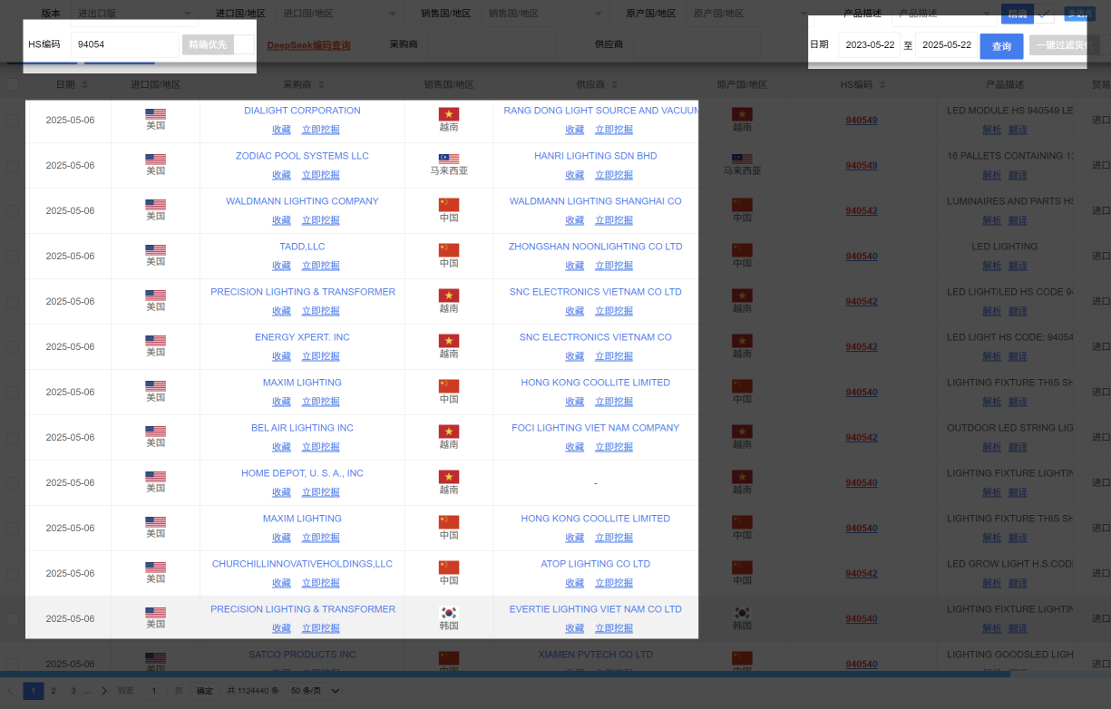Viewport: 1111px width, 709px height.
Task: Click the South Korea sales-country flag beside EVERTIE LIGHTING VIET NAM
Action: (x=449, y=613)
